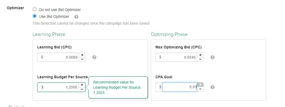The width and height of the screenshot is (285, 107).
Task: Select the Use Bid Optimizer radio button
Action: coord(35,16)
